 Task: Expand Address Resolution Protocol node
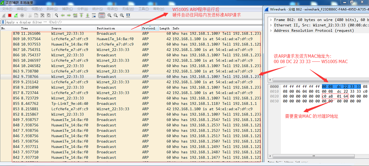pos(271,31)
